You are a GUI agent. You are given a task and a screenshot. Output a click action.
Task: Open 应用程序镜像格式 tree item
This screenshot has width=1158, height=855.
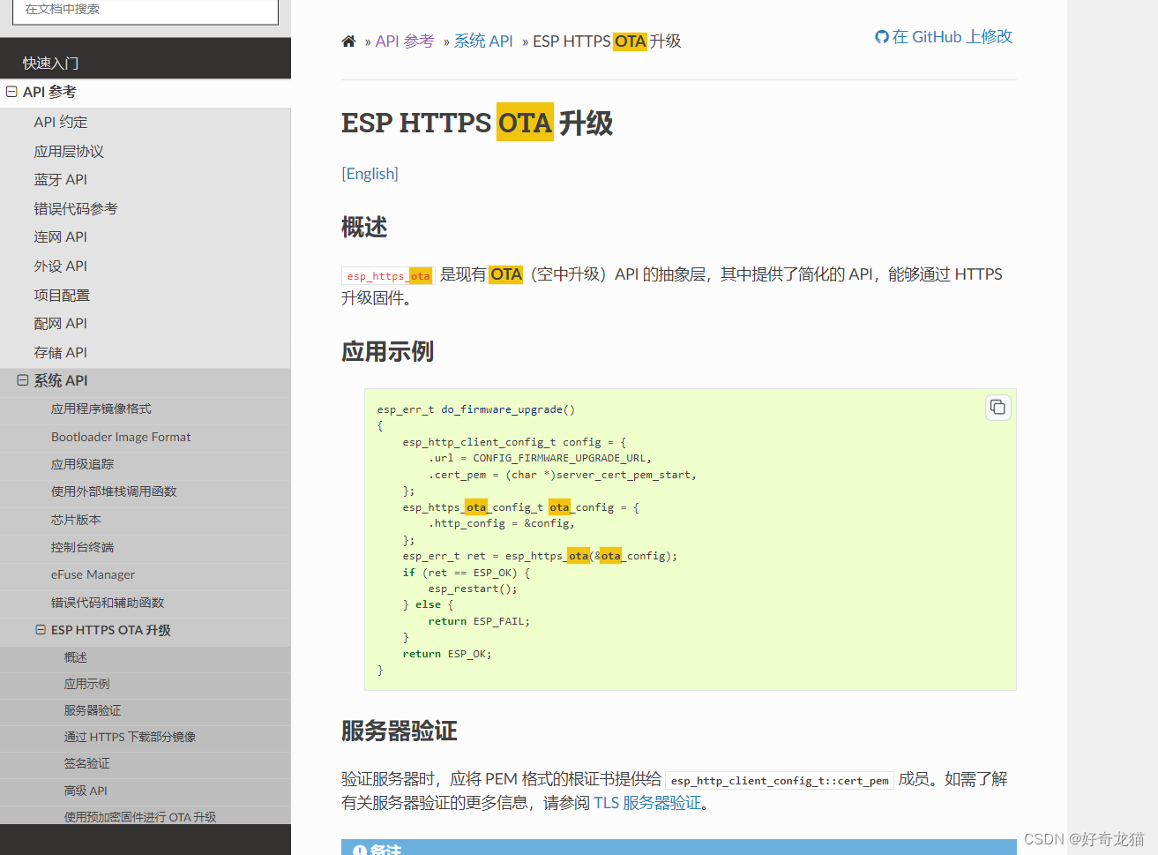coord(101,409)
